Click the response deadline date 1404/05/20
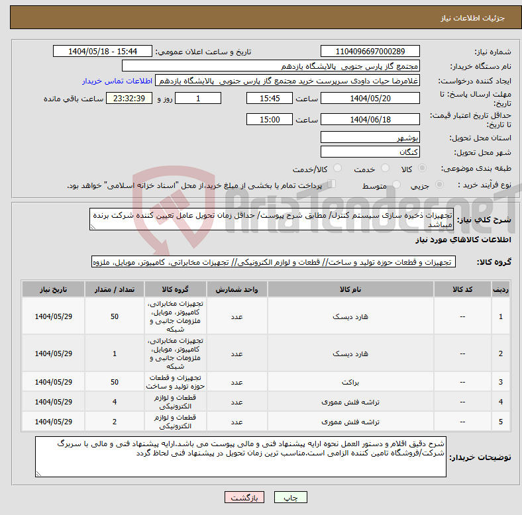The height and width of the screenshot is (515, 522). [x=370, y=98]
